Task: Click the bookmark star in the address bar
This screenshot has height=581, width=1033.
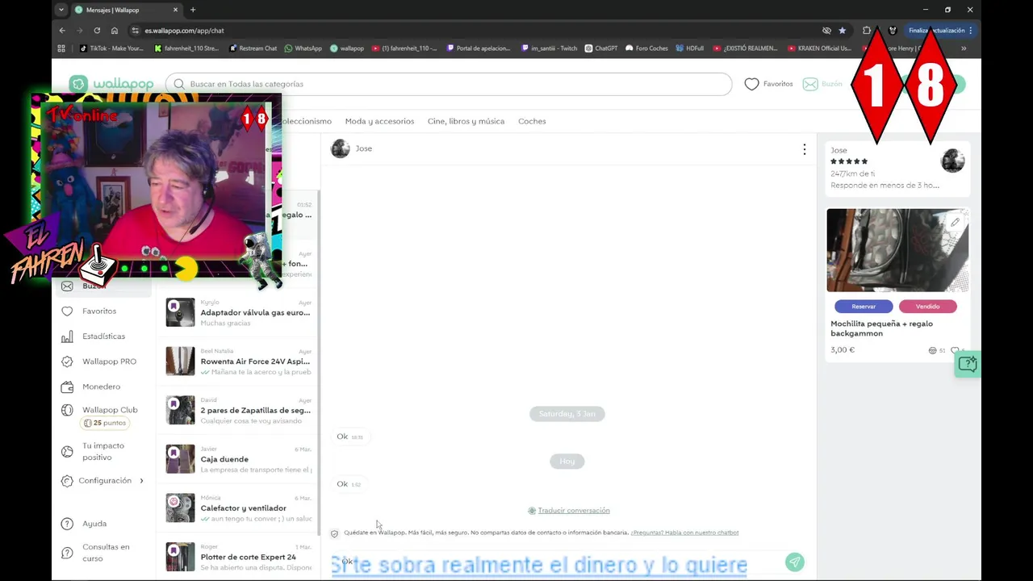Action: point(843,31)
